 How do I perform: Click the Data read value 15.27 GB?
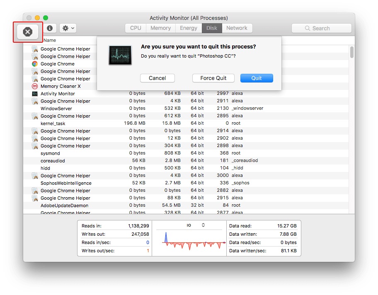coord(287,226)
